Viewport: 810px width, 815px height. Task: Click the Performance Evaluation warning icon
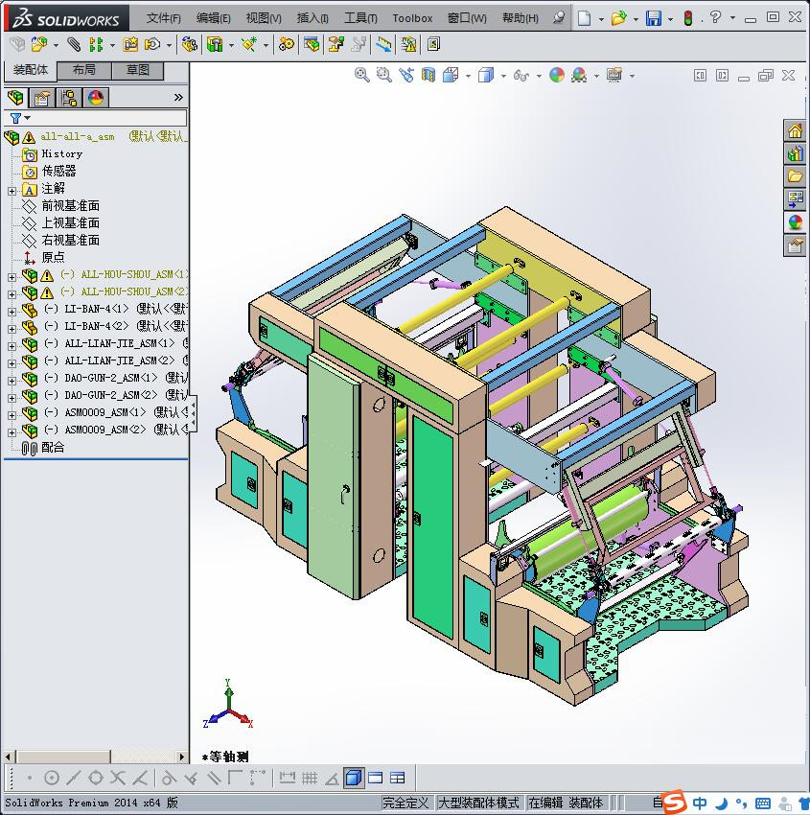pos(409,45)
